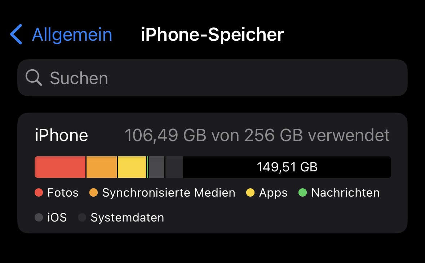Tap the orange Synchronisierte Medien bar segment
Image resolution: width=425 pixels, height=263 pixels.
pos(102,167)
